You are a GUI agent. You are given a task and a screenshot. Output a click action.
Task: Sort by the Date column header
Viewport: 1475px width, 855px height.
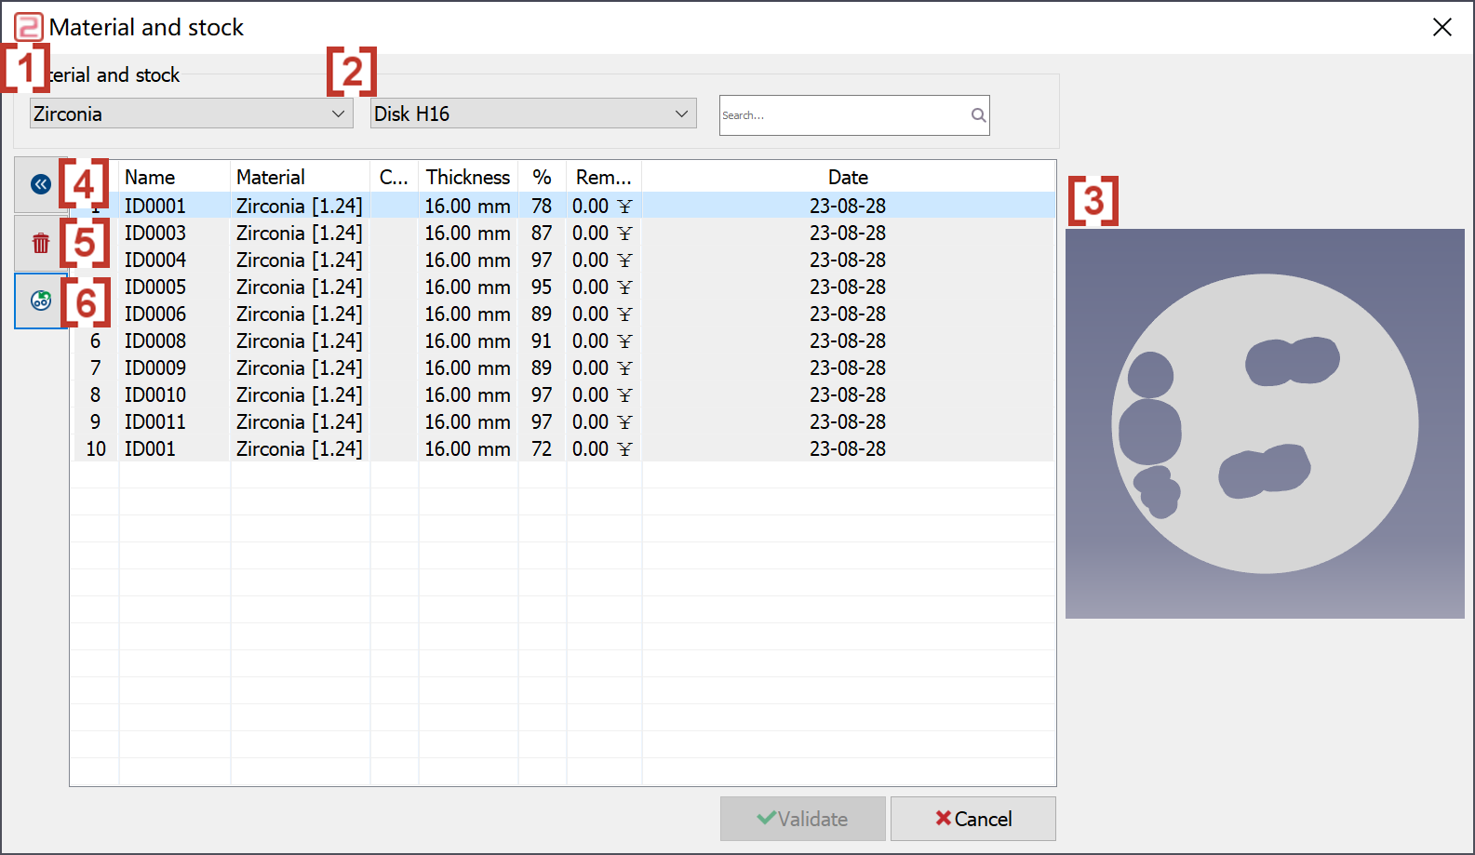[x=848, y=177]
